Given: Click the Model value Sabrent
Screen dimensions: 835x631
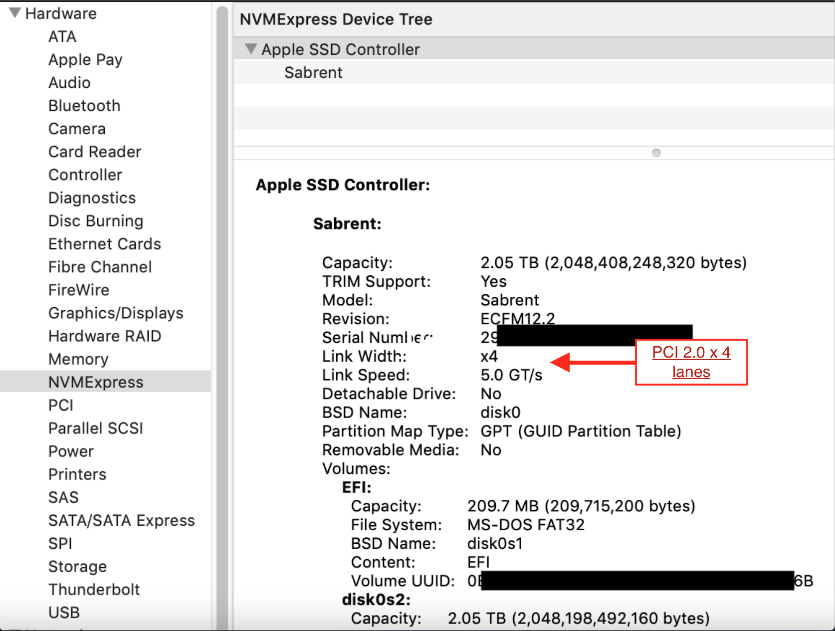Looking at the screenshot, I should [510, 300].
